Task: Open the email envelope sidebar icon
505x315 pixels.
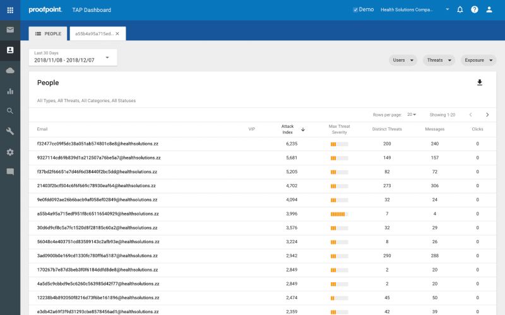Action: point(10,30)
